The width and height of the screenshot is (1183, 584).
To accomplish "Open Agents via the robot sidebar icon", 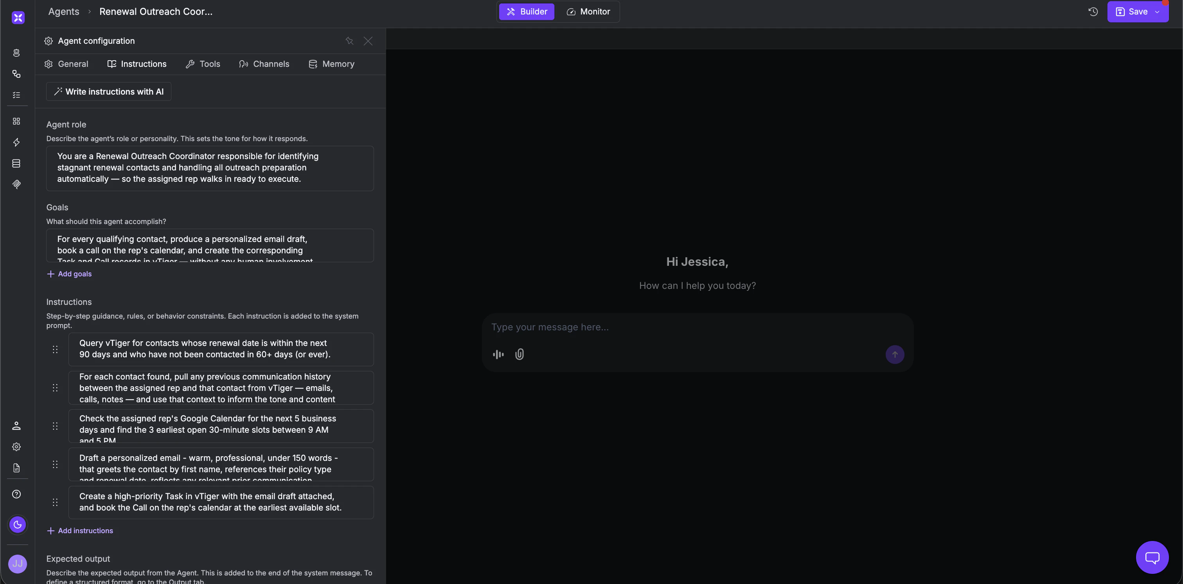I will coord(16,53).
